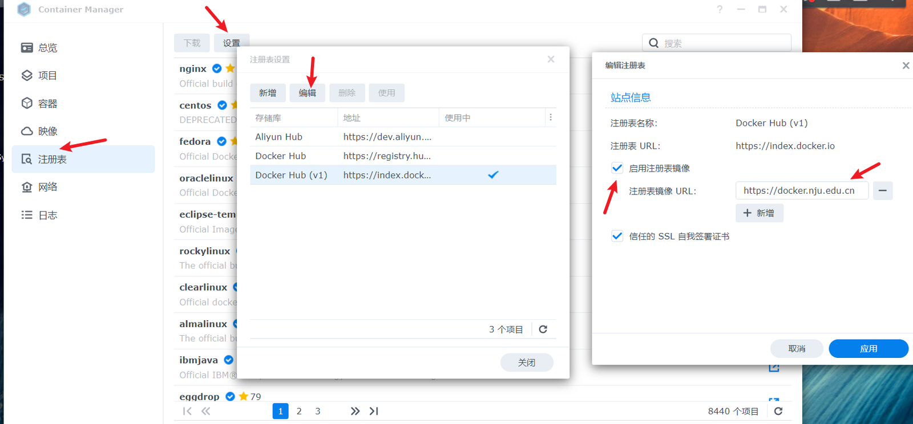
Task: Remove the mirror URL with the minus button
Action: (883, 190)
